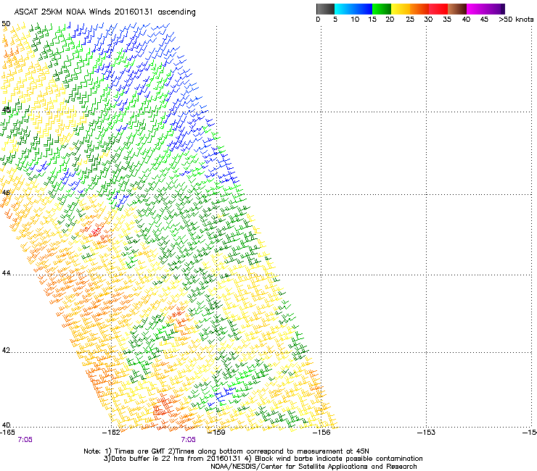Click the 'NOAA/NESDIS/Center for Satellite Applications and Research' credit

pyautogui.click(x=313, y=467)
